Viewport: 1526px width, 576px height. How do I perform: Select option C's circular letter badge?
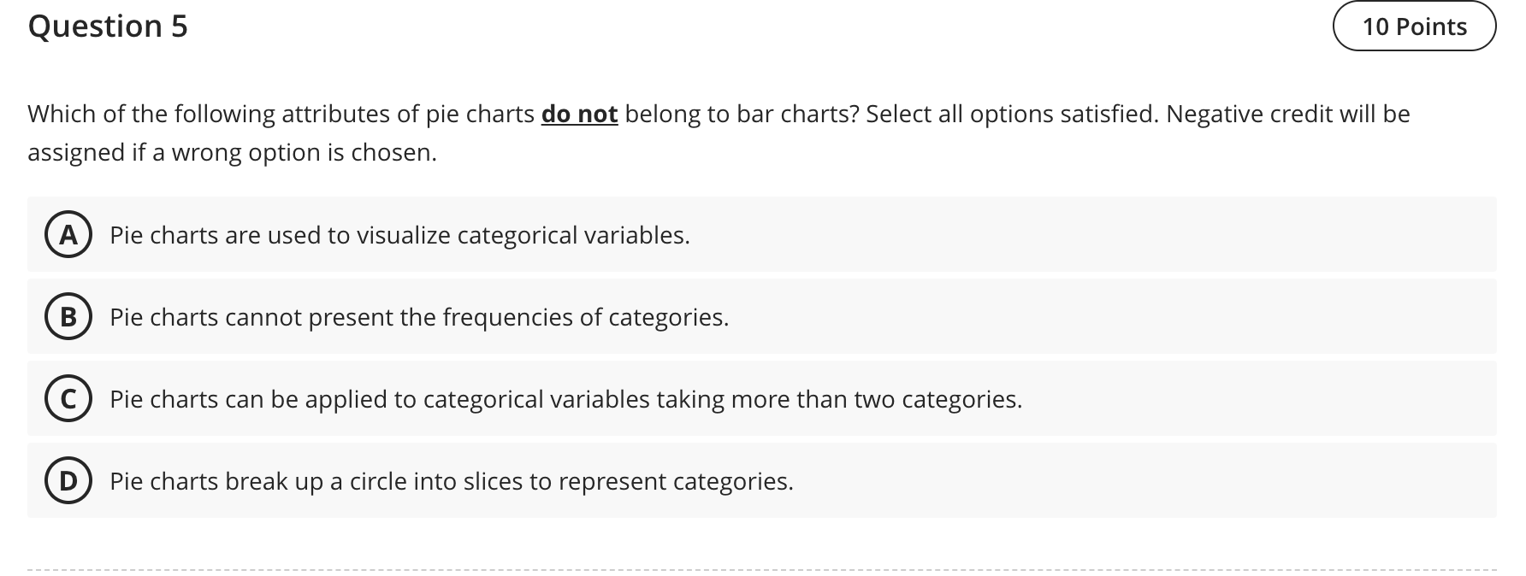click(x=69, y=398)
